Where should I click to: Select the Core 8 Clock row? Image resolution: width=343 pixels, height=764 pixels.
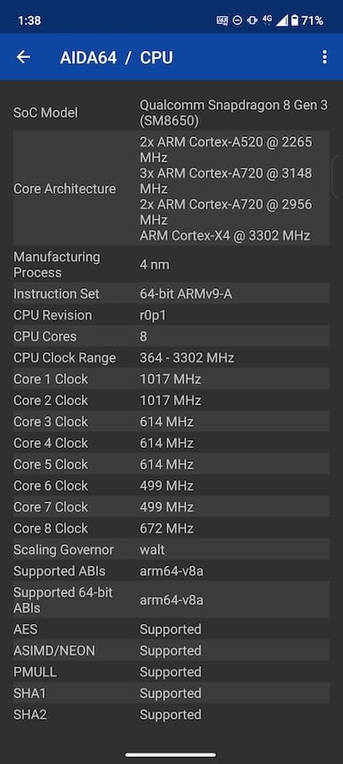[171, 528]
